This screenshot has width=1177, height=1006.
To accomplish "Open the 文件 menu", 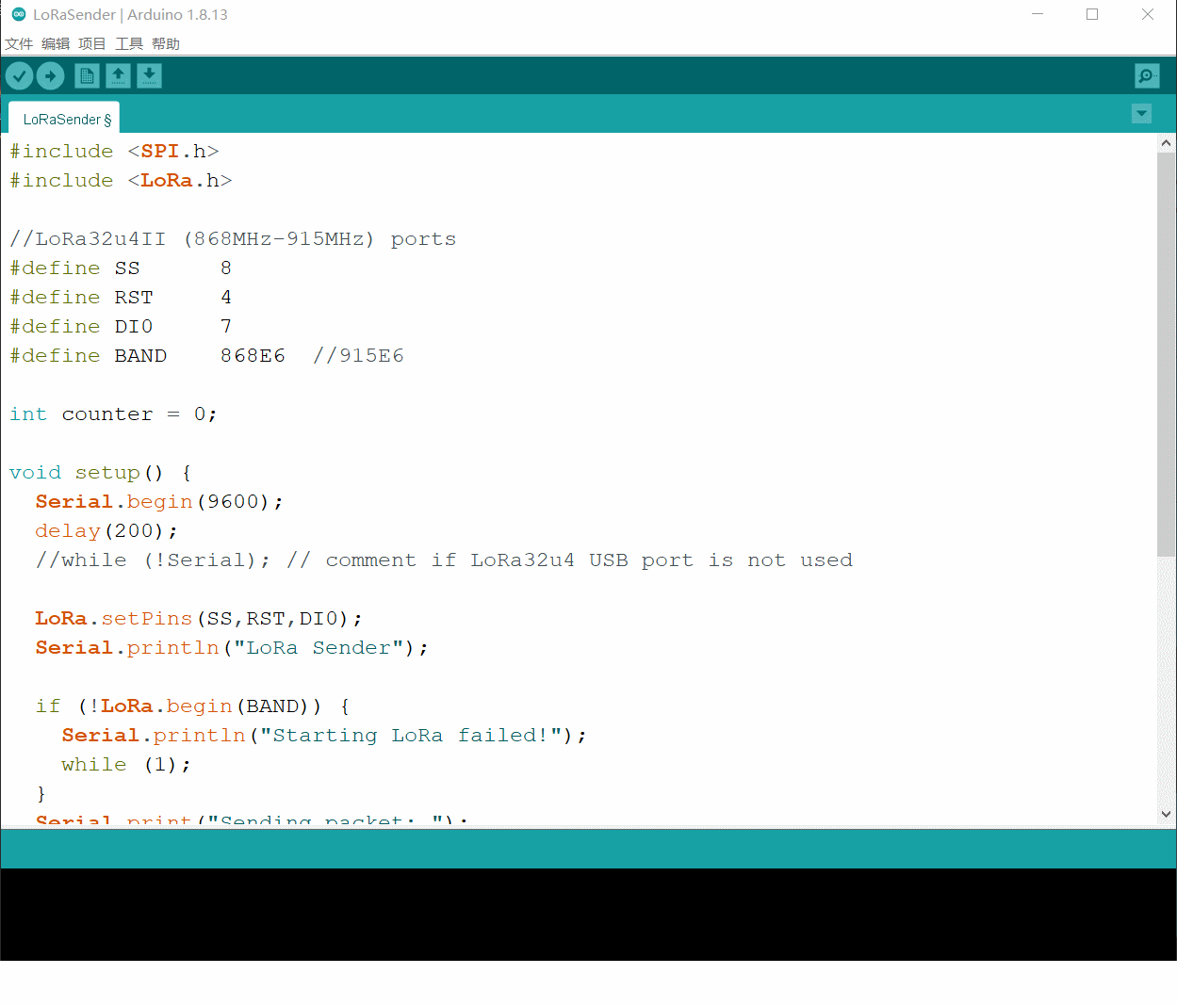I will click(19, 43).
